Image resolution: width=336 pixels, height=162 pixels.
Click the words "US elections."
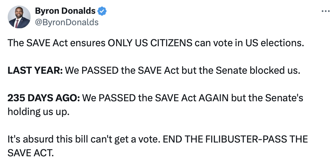[280, 42]
